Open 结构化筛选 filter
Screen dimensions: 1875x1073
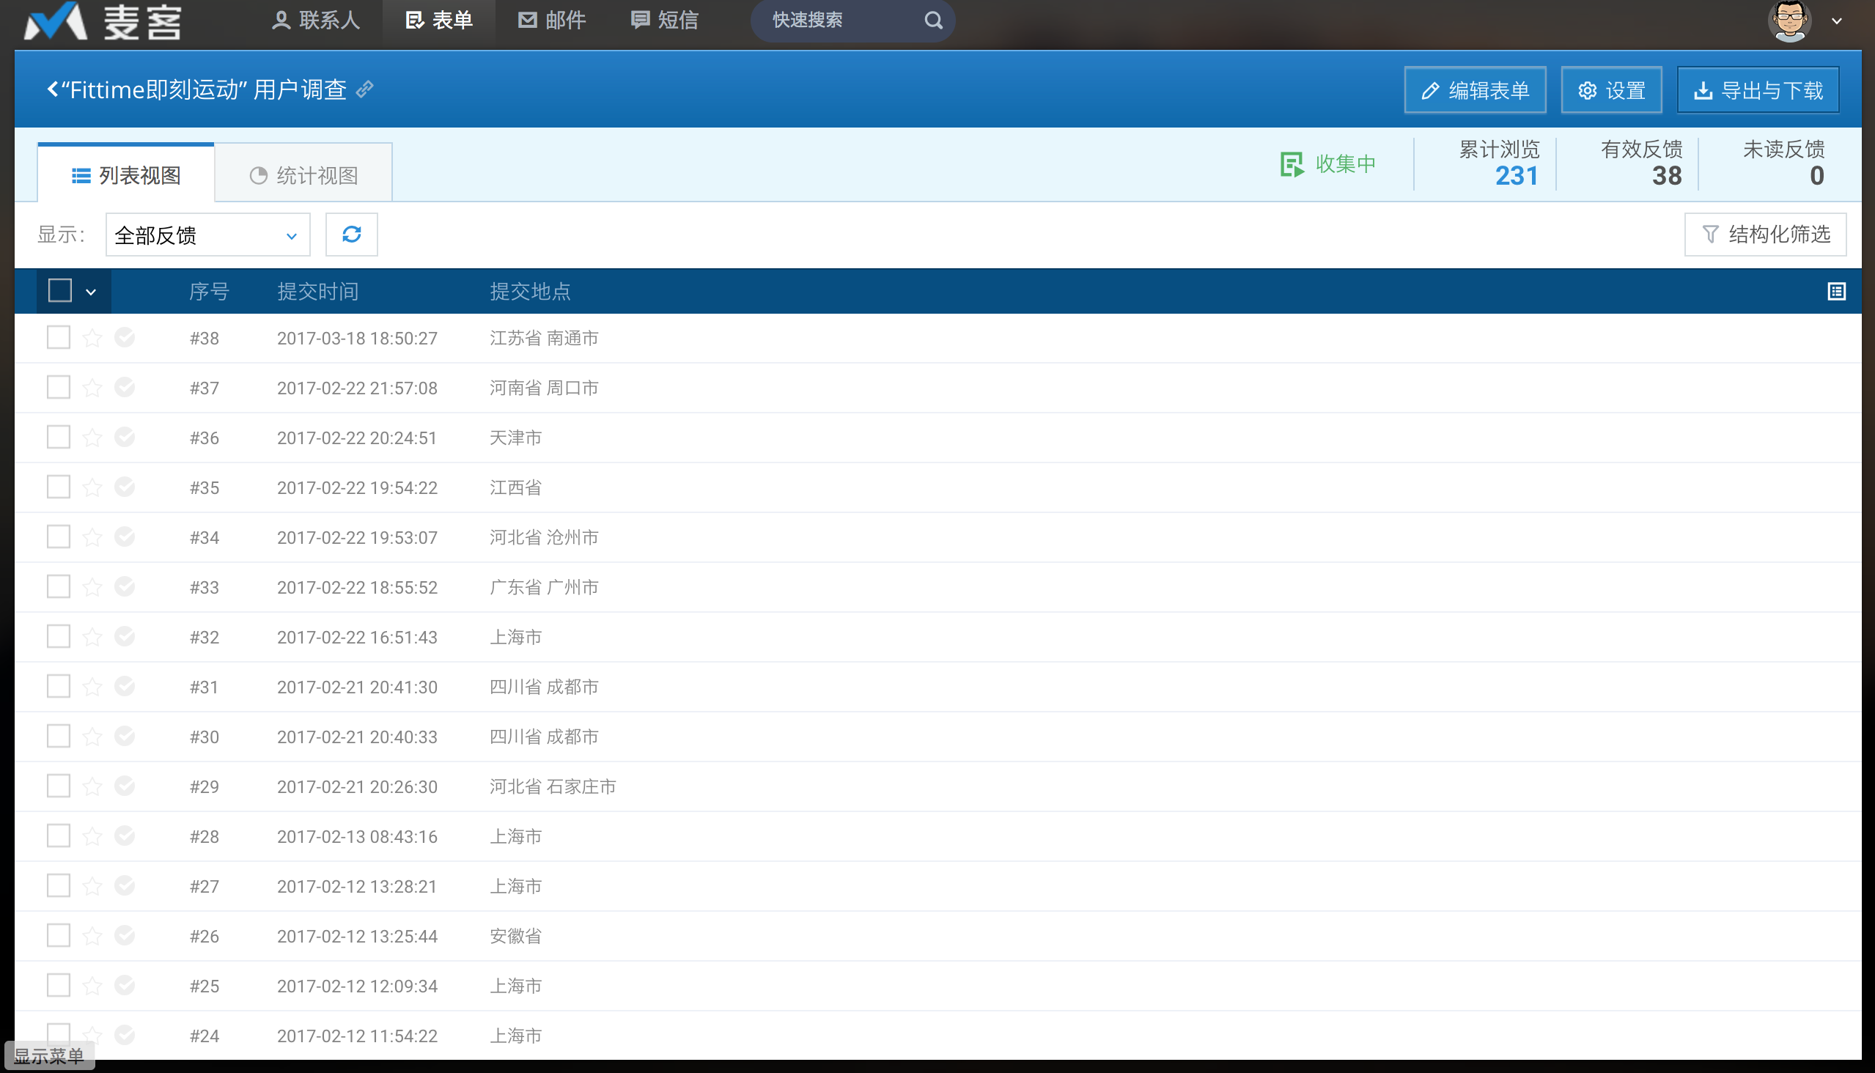(1765, 235)
